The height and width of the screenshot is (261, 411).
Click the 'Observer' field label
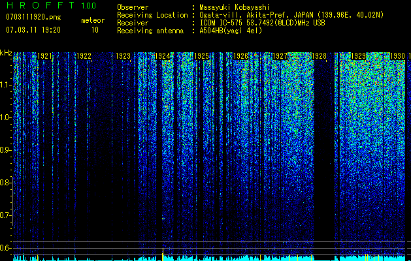pos(133,7)
